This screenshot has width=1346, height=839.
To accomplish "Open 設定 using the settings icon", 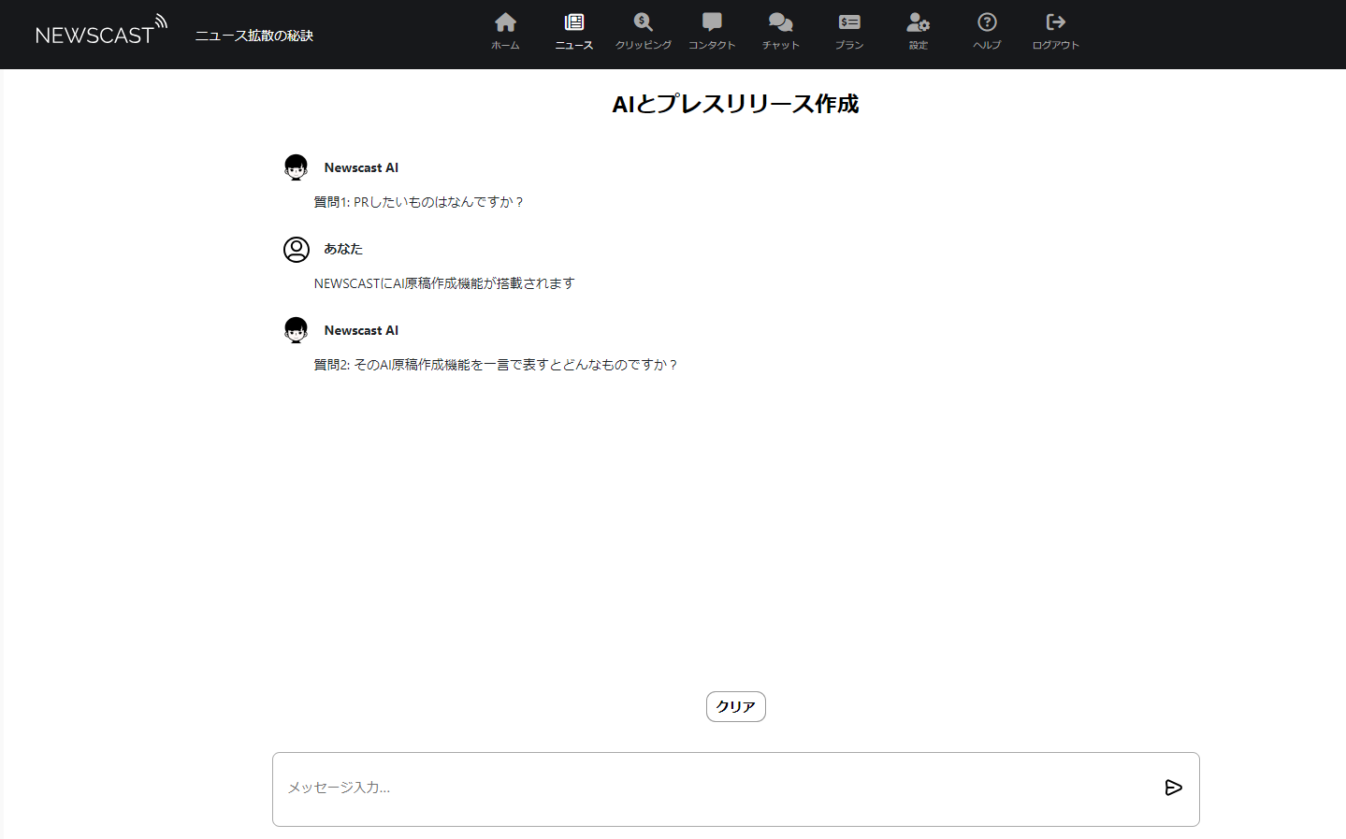I will pos(917,22).
